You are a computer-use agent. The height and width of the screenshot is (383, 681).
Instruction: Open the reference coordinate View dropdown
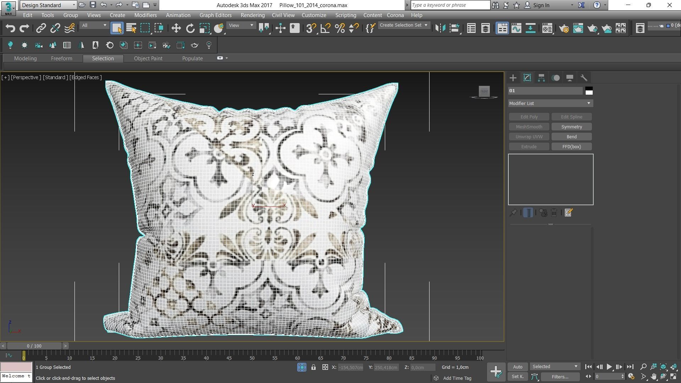coord(241,26)
